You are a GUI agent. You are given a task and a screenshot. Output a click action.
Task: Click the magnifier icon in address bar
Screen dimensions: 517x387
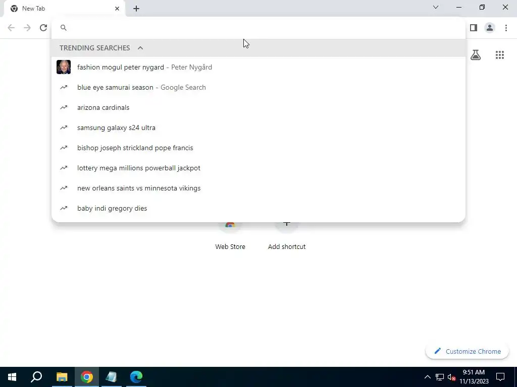pos(64,28)
